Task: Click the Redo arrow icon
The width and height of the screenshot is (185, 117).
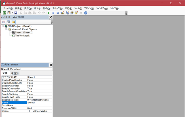Action: point(44,13)
